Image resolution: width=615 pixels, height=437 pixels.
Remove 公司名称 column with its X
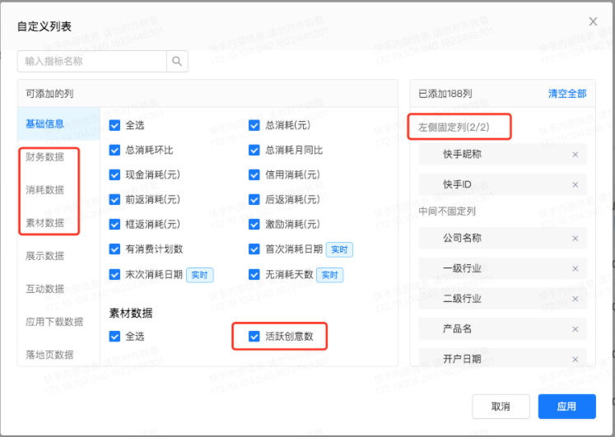(575, 239)
